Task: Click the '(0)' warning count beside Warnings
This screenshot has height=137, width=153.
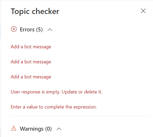Action: (x=48, y=129)
